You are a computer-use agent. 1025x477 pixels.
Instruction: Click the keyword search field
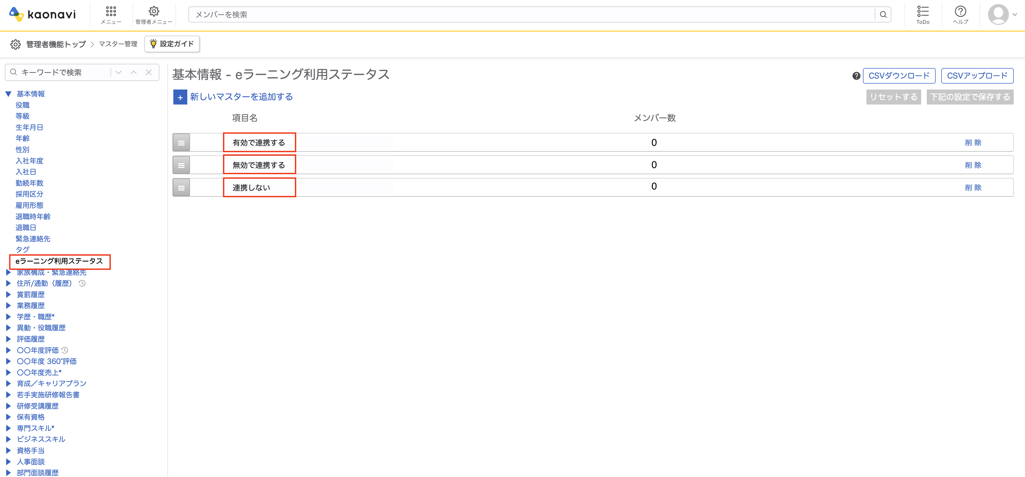point(64,72)
